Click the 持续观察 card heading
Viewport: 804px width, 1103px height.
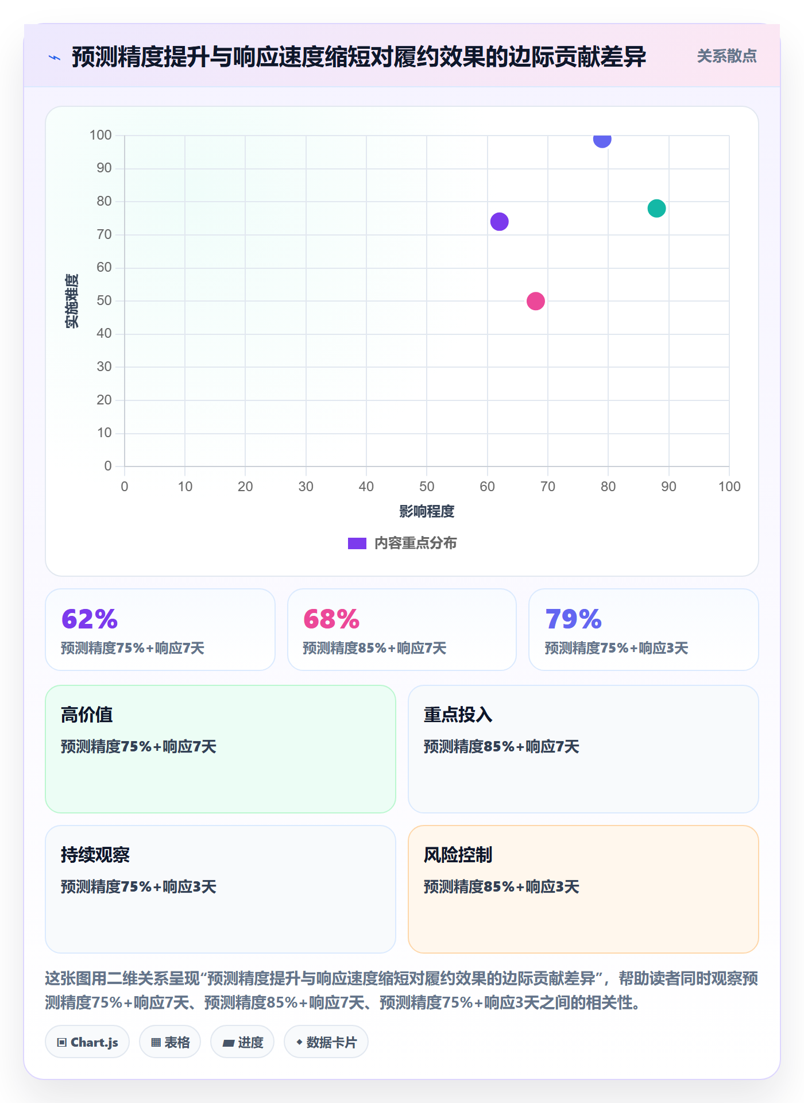95,855
